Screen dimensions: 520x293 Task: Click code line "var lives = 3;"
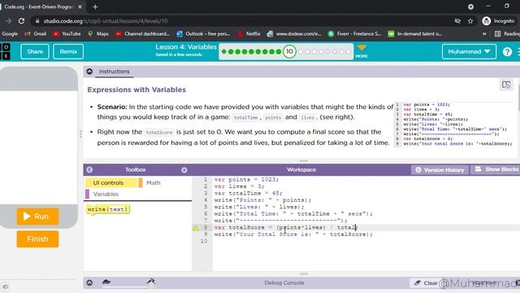(239, 186)
